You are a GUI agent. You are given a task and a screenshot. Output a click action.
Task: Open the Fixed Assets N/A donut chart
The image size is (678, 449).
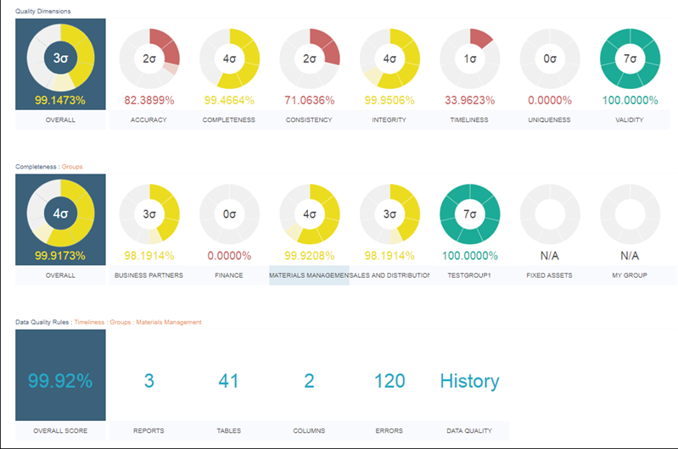click(550, 214)
